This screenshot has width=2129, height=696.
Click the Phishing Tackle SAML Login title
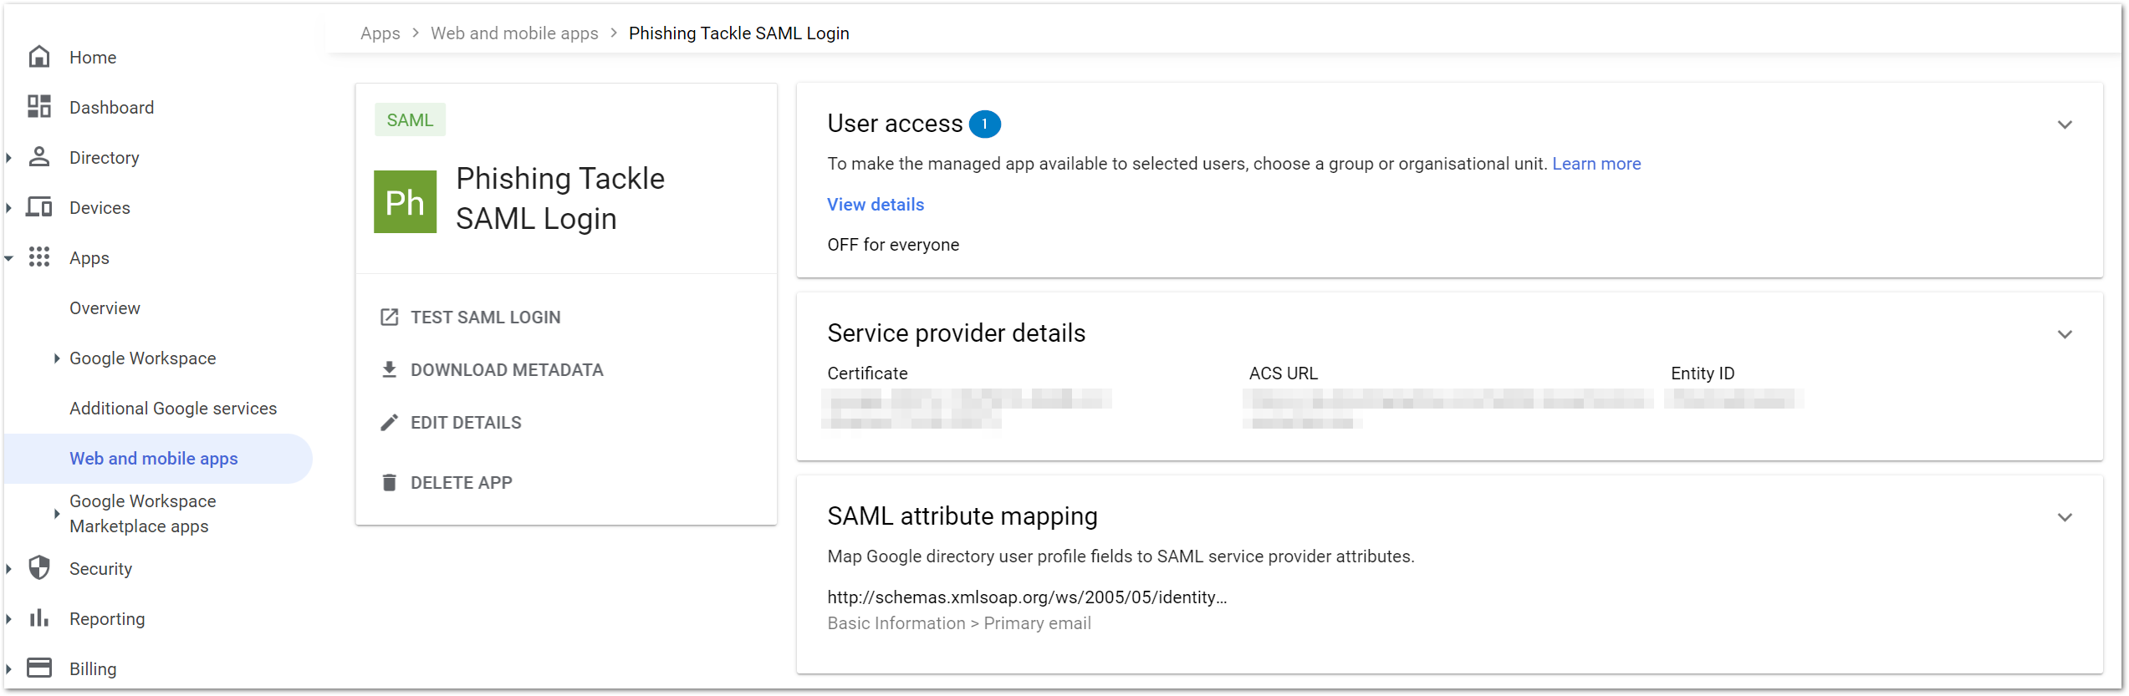tap(560, 199)
